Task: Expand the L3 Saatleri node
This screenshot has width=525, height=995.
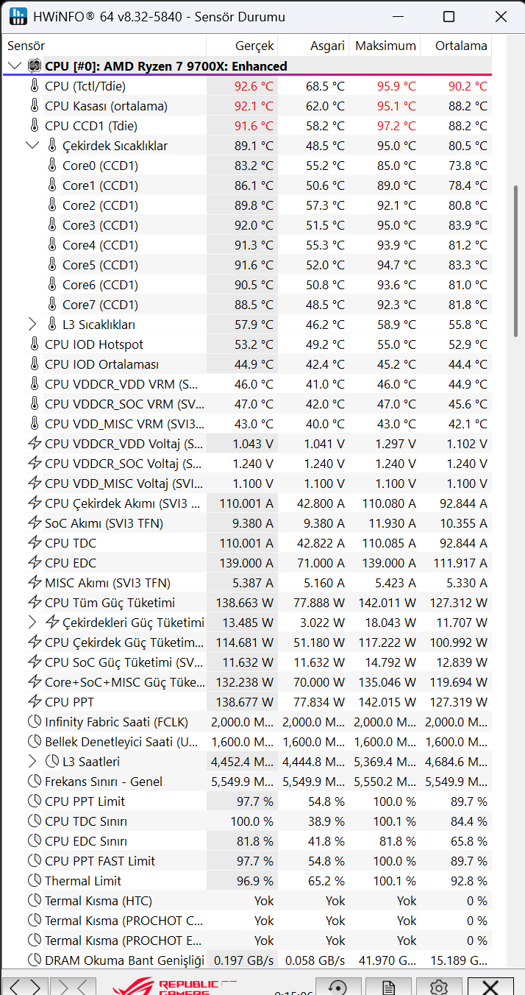Action: click(32, 762)
